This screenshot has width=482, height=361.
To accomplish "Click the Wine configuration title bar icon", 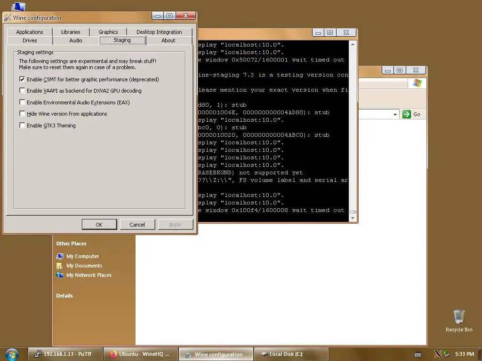I will coord(8,18).
